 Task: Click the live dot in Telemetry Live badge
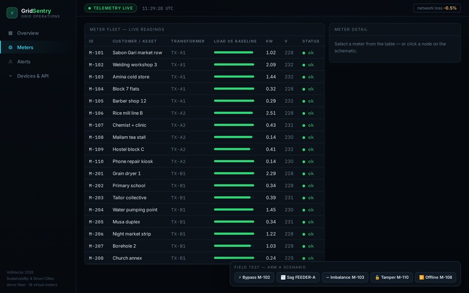[x=90, y=8]
